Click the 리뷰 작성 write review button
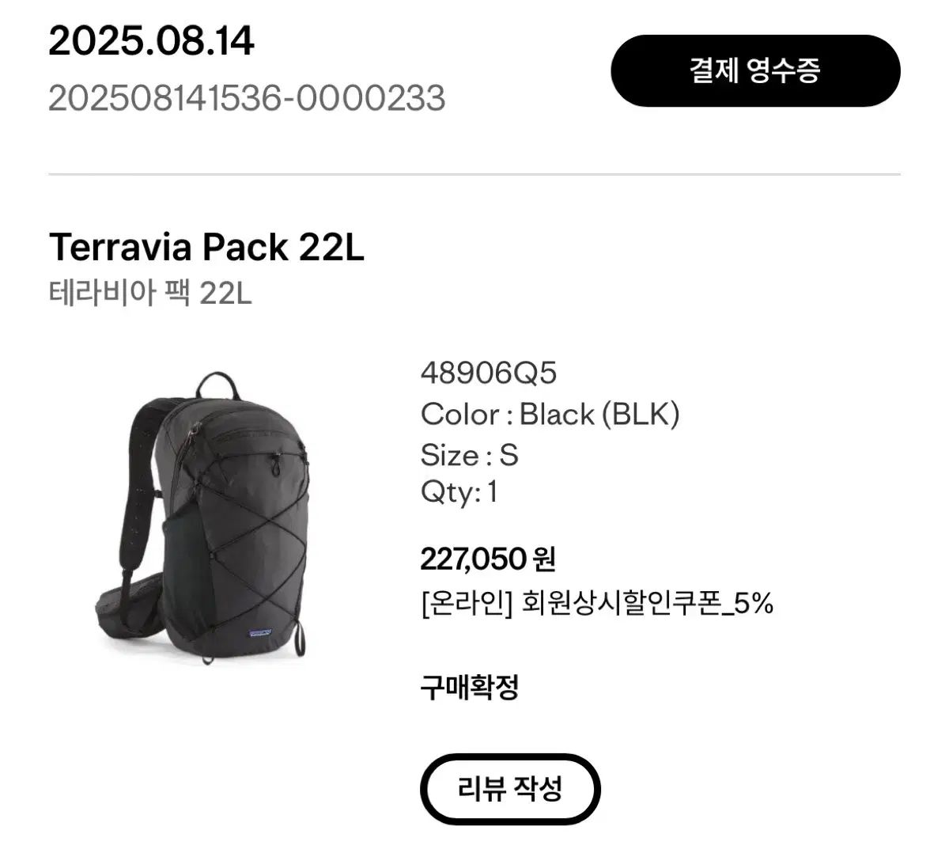The image size is (949, 853). pos(510,789)
